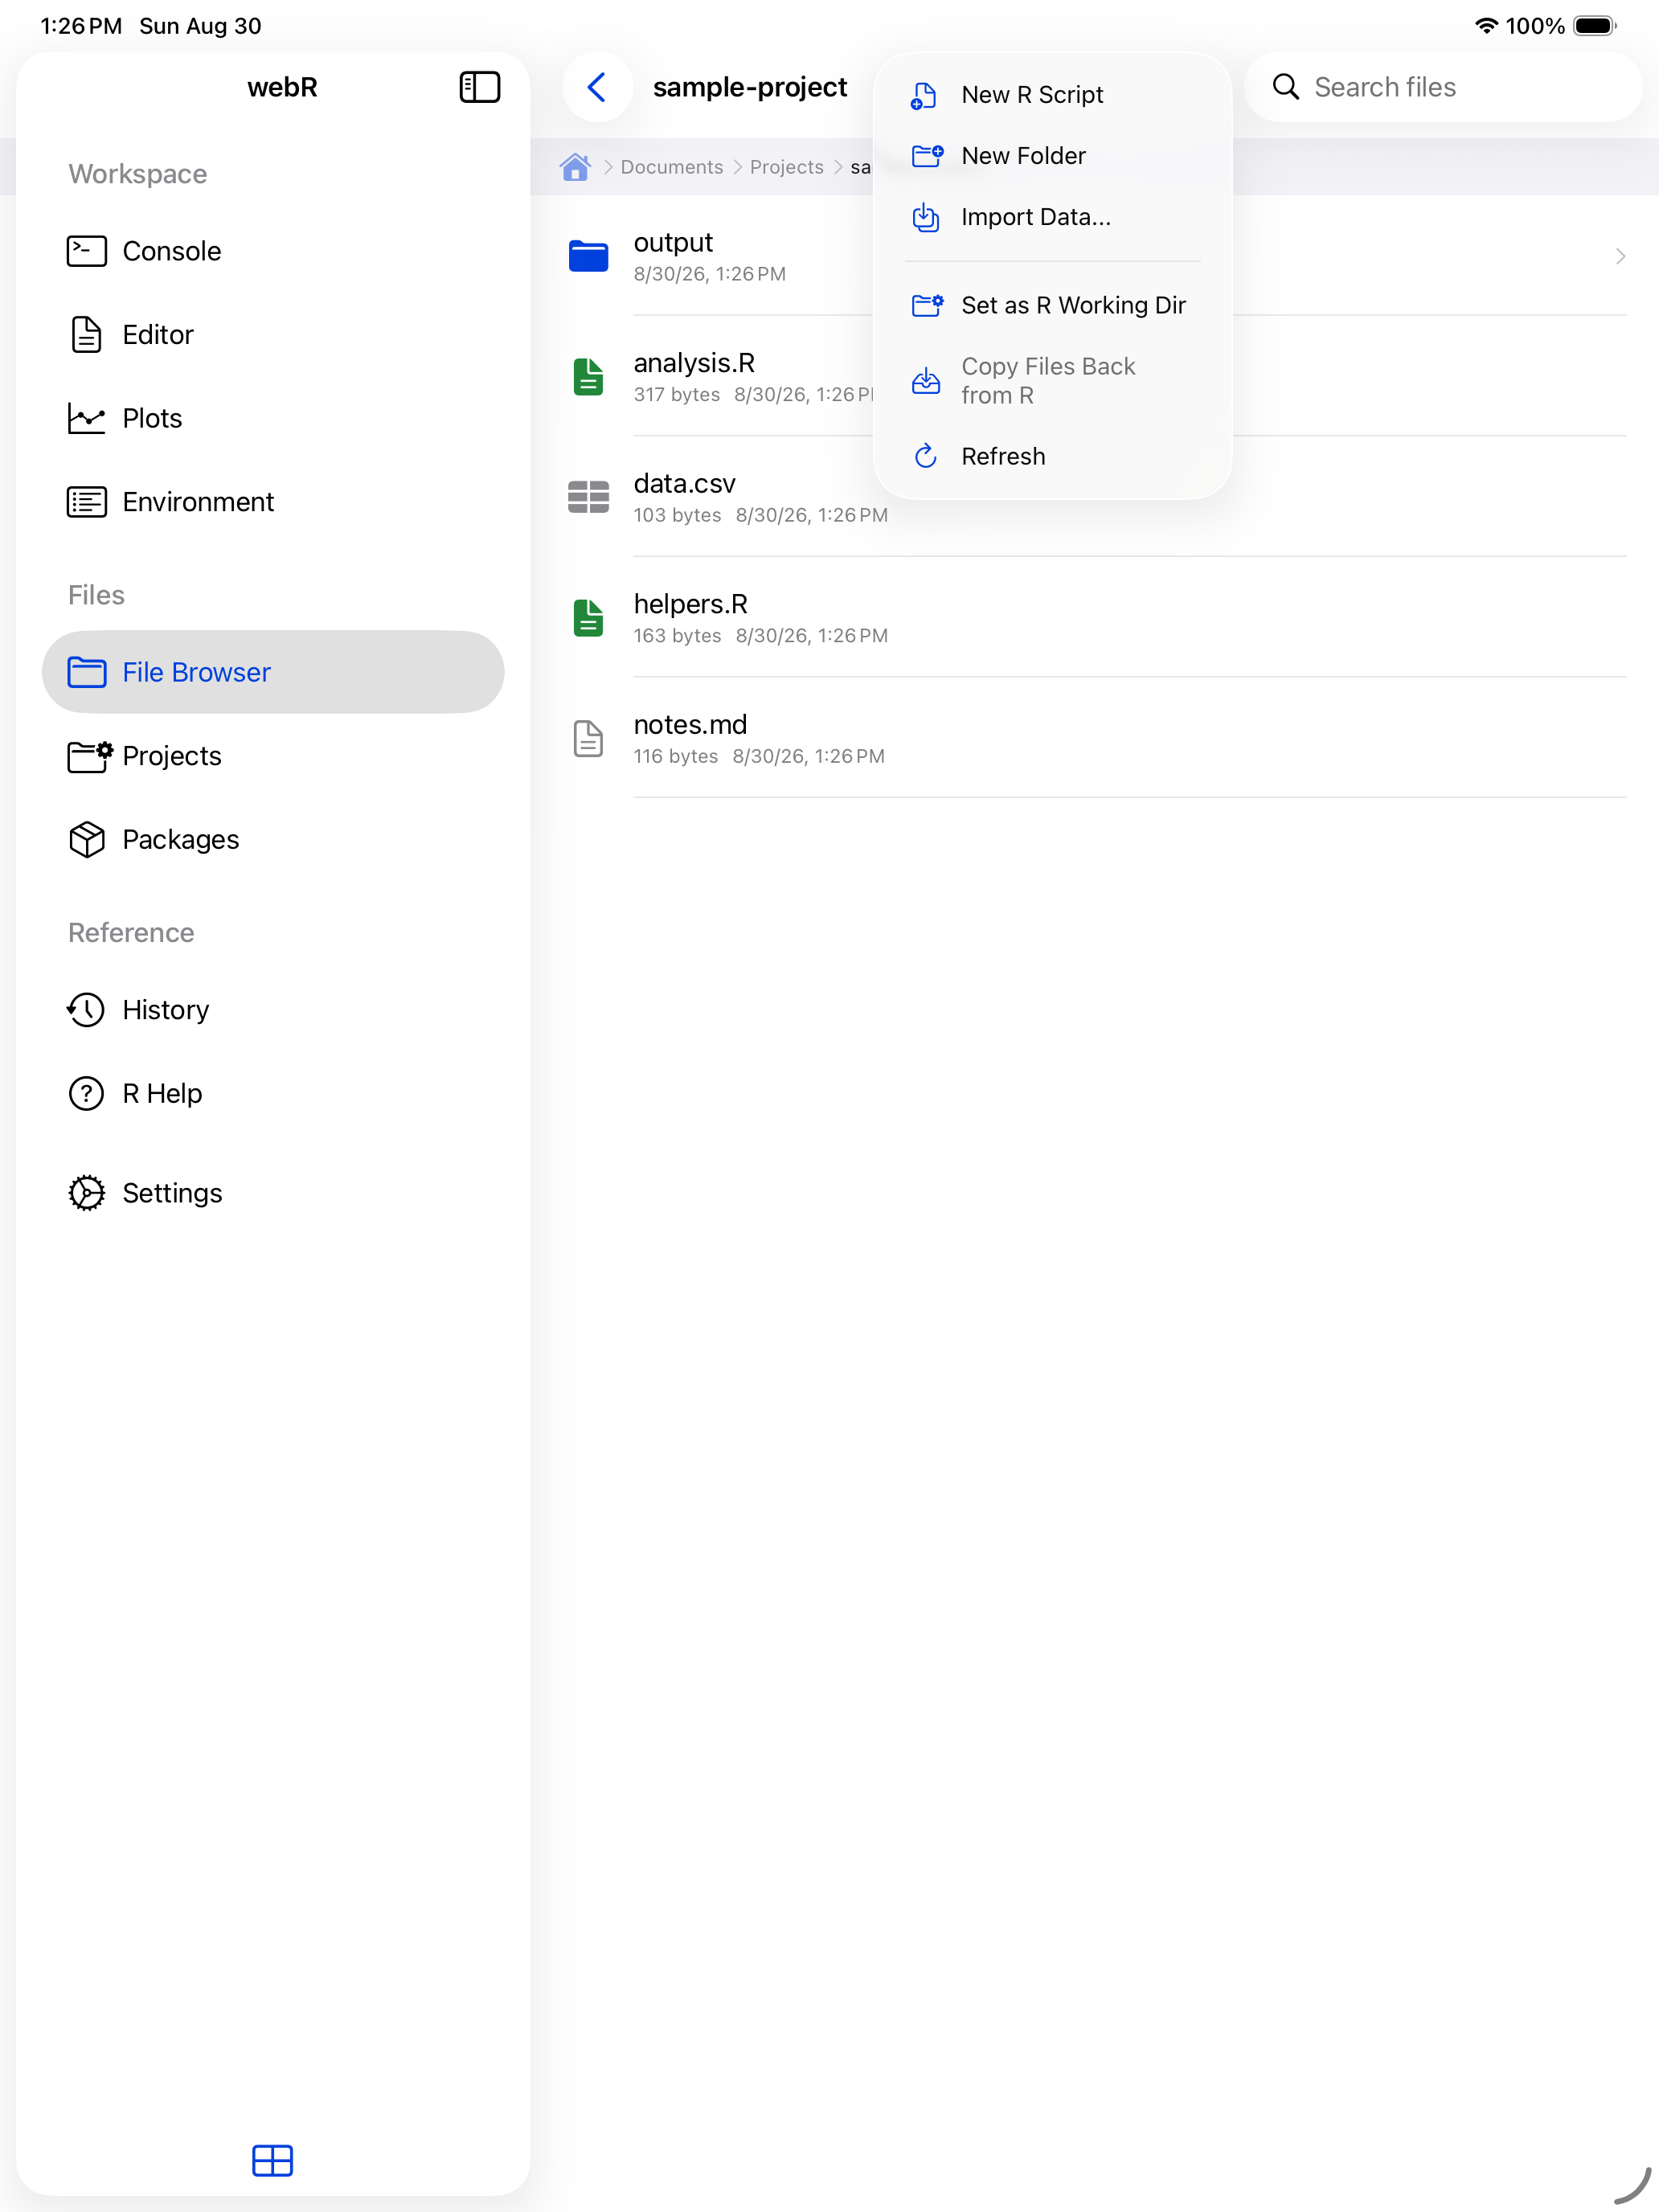
Task: Open the helpers.R file name
Action: pos(690,604)
